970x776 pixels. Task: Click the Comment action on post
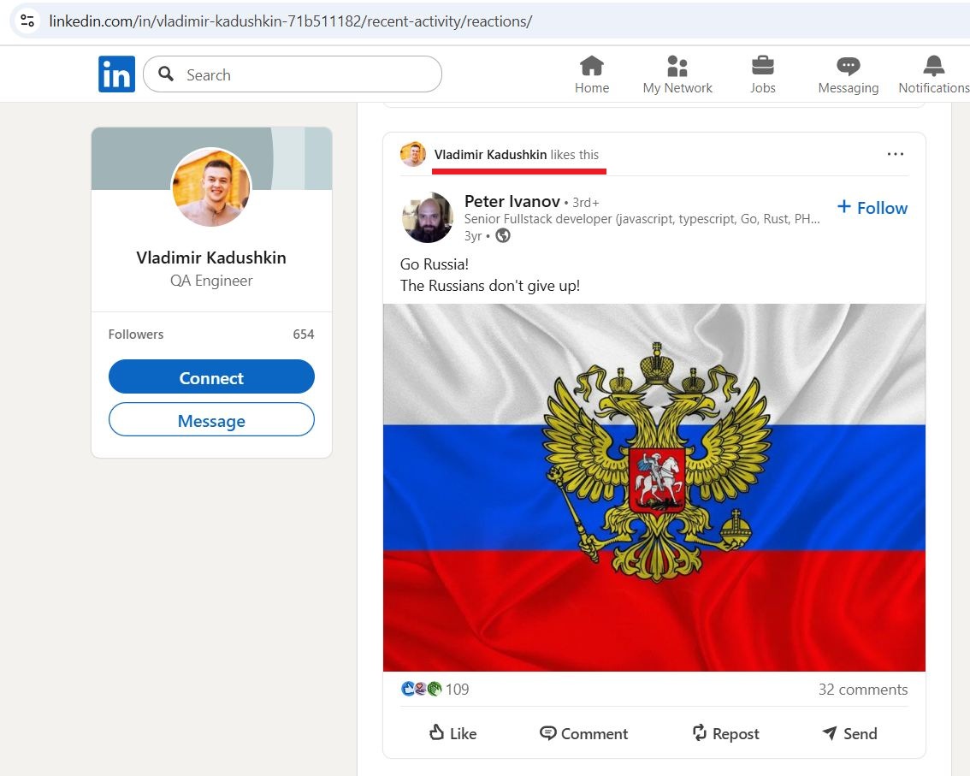(583, 733)
